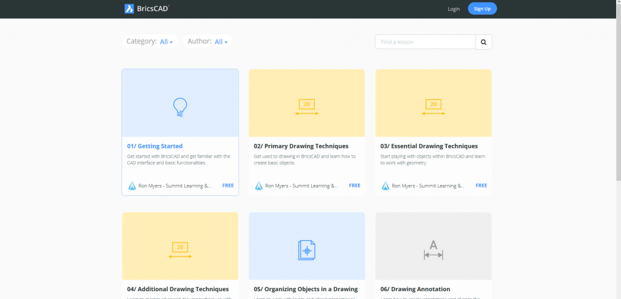Viewport: 621px width, 299px height.
Task: Click author avatar on Primary Drawing Techniques card
Action: (258, 186)
